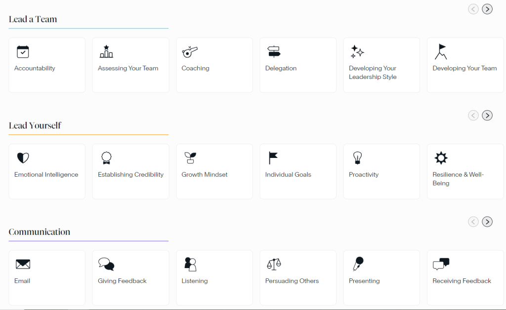This screenshot has height=310, width=506.
Task: Open the Communication section heading
Action: point(40,232)
